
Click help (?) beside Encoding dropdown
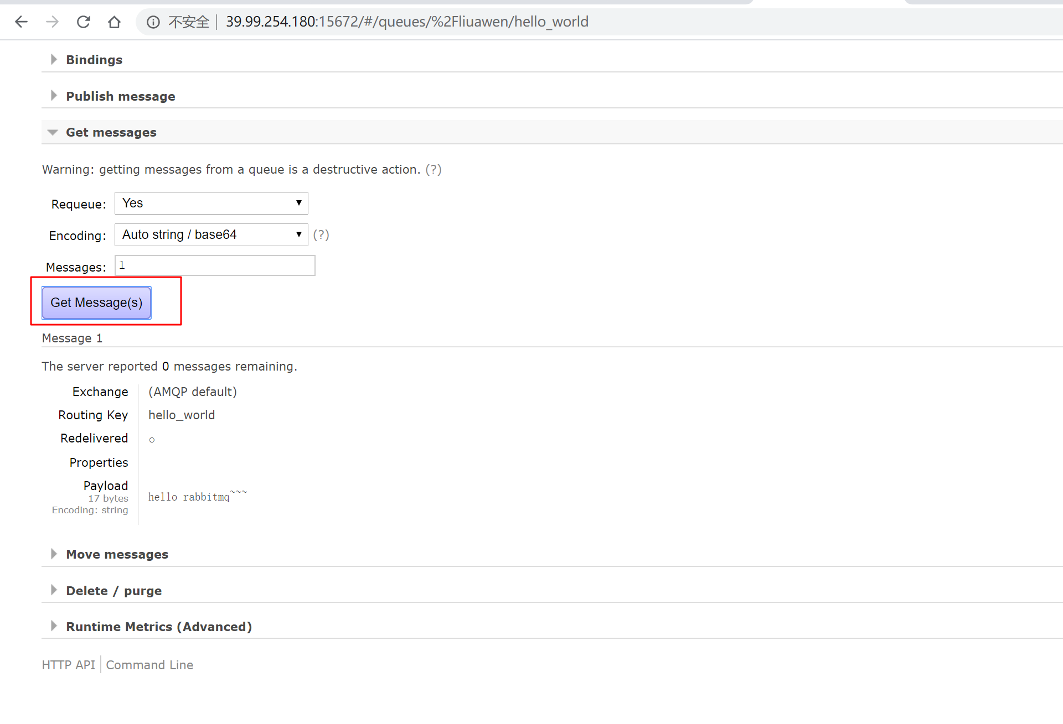(x=321, y=235)
